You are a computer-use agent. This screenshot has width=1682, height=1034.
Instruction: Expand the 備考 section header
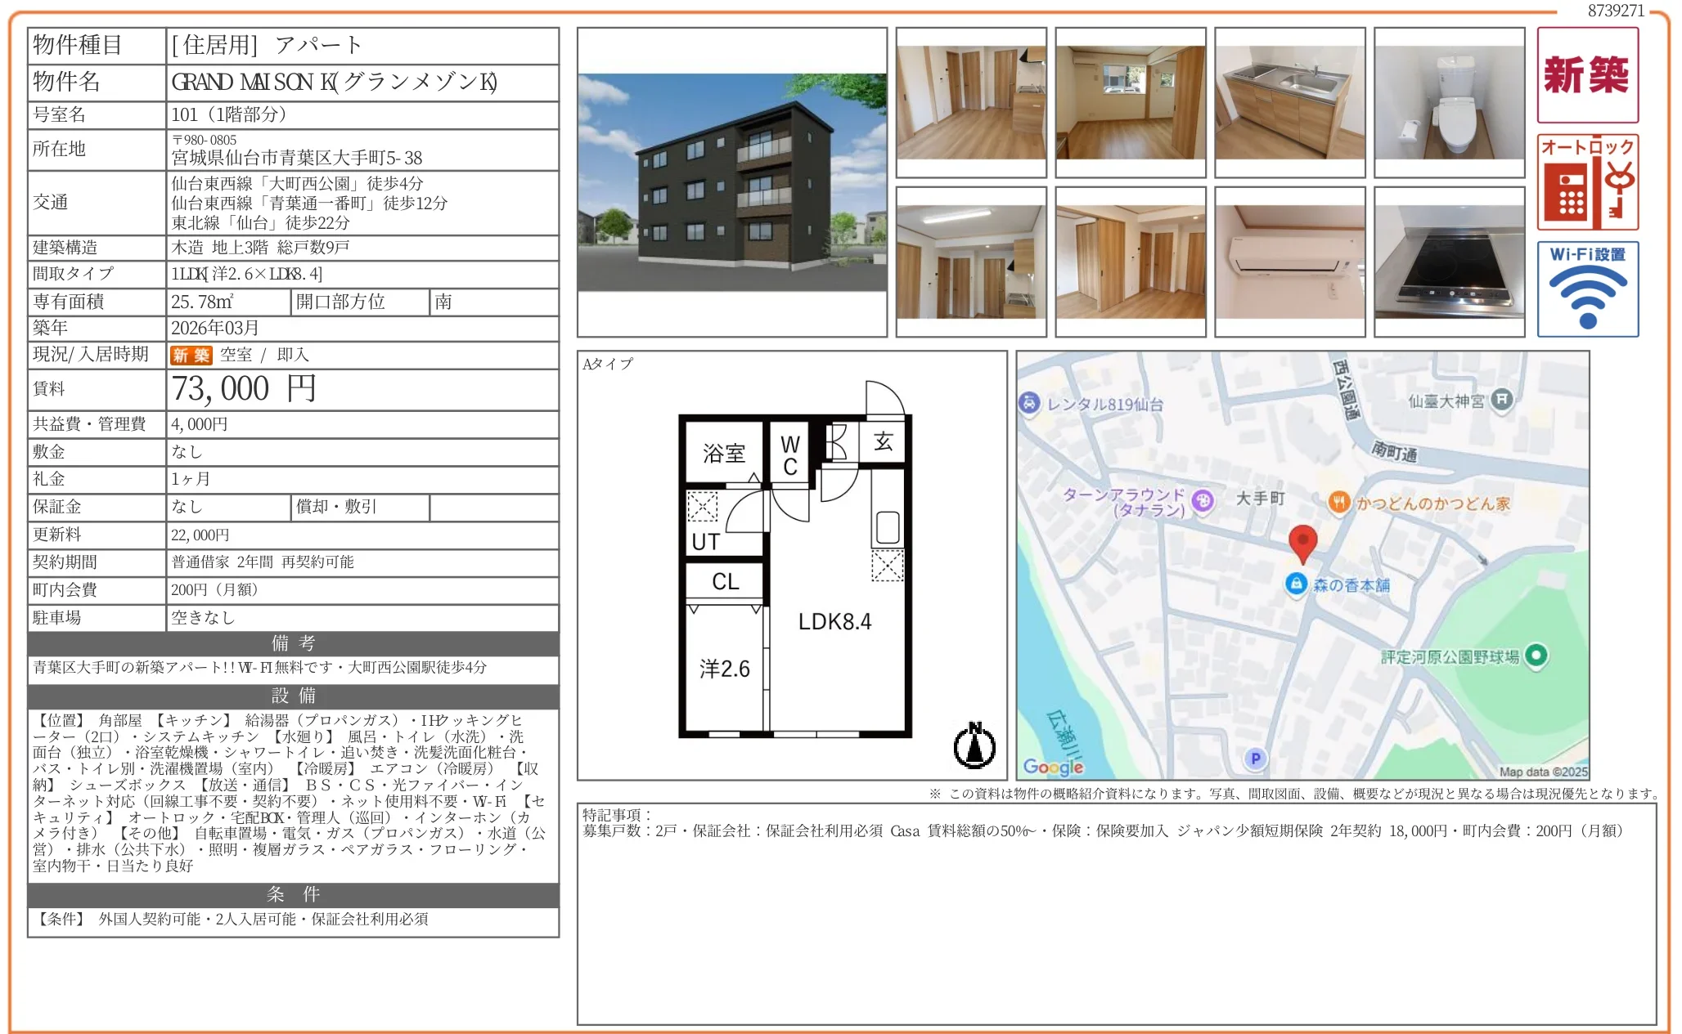click(x=295, y=644)
